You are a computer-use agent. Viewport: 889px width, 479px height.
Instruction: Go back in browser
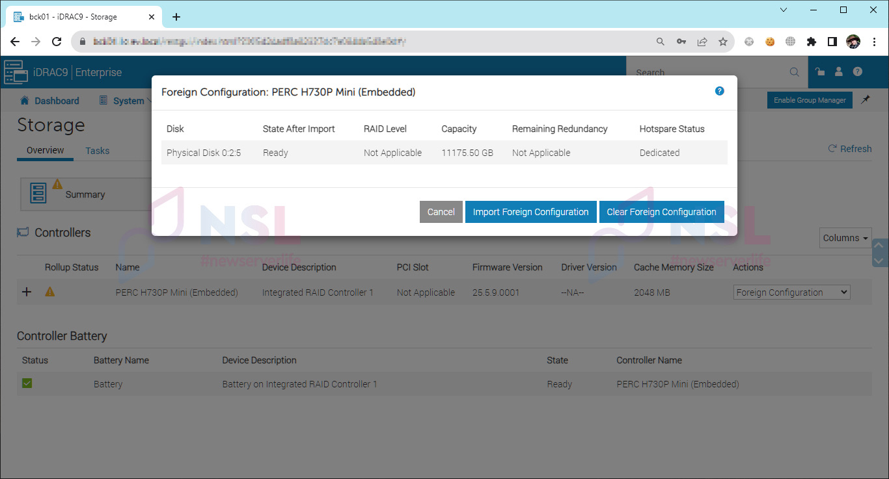[x=15, y=42]
